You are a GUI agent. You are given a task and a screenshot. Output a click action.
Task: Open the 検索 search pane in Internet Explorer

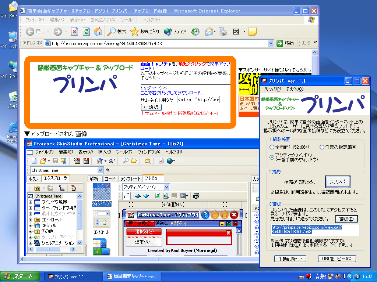[117, 32]
